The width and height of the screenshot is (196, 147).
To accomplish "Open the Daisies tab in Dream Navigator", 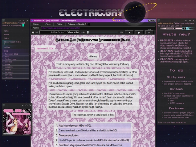I will coord(36,24).
